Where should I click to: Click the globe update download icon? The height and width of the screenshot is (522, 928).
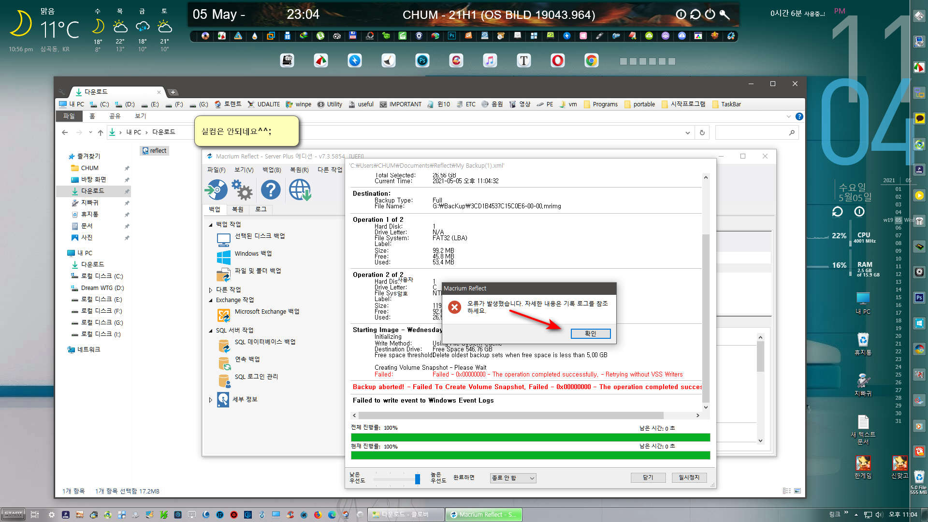pos(300,190)
